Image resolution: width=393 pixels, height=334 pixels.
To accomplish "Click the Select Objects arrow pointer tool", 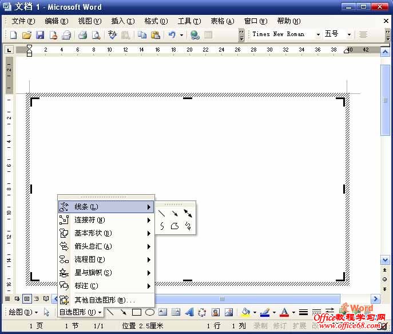I will (x=46, y=312).
